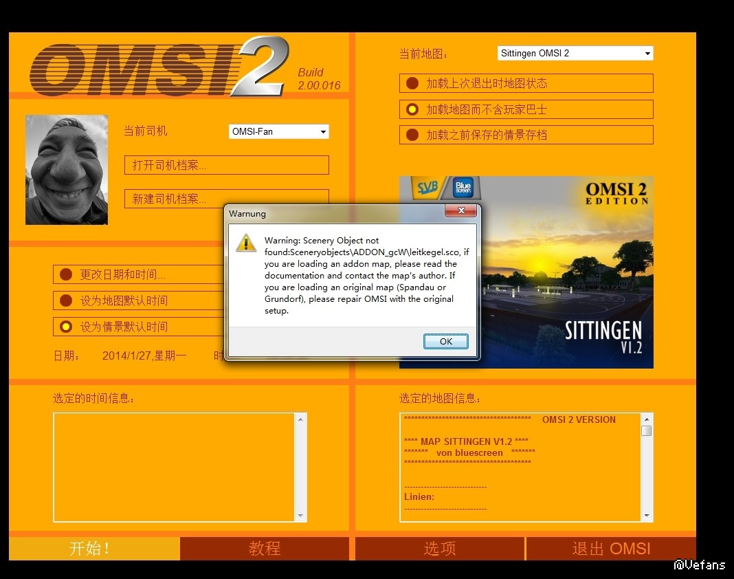Click the yellow warning triangle icon
Image resolution: width=734 pixels, height=579 pixels.
(245, 243)
